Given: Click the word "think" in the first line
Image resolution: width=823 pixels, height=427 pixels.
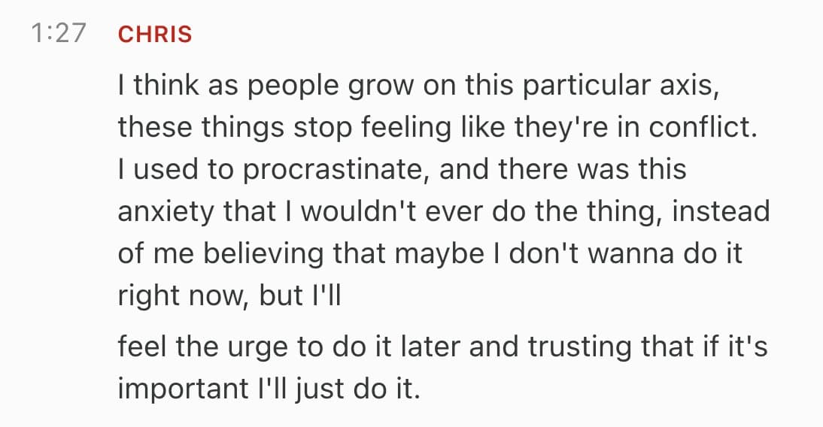Looking at the screenshot, I should (x=164, y=85).
